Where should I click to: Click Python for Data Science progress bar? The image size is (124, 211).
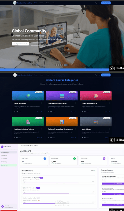pyautogui.click(x=58, y=193)
